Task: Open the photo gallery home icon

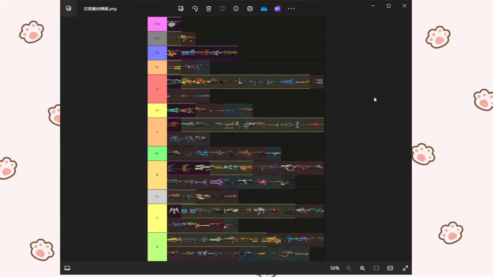Action: 68,8
